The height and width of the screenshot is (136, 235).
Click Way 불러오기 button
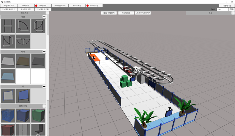click(x=8, y=5)
